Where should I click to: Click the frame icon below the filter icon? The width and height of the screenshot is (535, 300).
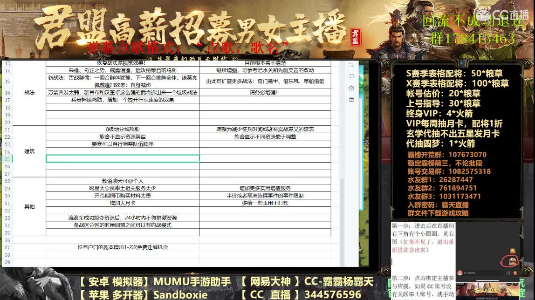351,76
